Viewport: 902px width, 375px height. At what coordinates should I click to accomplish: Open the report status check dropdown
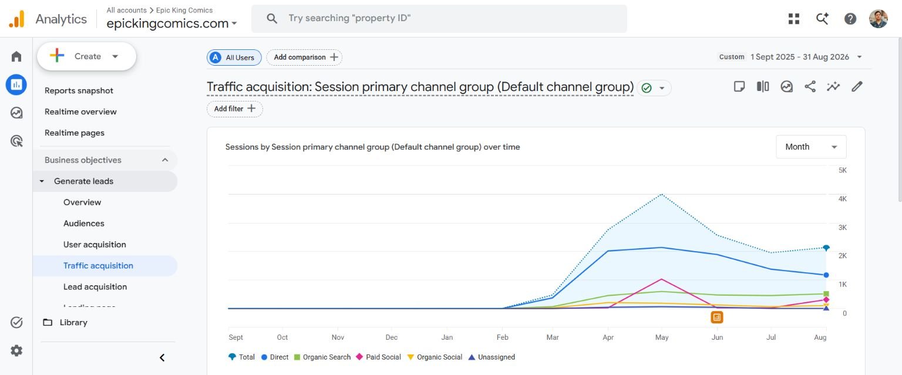click(654, 88)
